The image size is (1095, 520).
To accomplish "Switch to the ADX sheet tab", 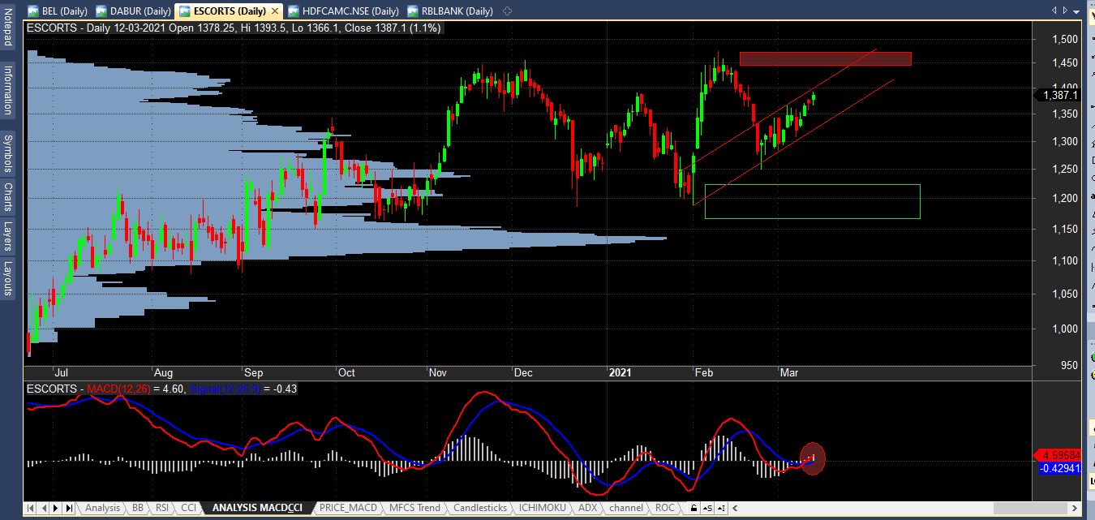I will 587,508.
